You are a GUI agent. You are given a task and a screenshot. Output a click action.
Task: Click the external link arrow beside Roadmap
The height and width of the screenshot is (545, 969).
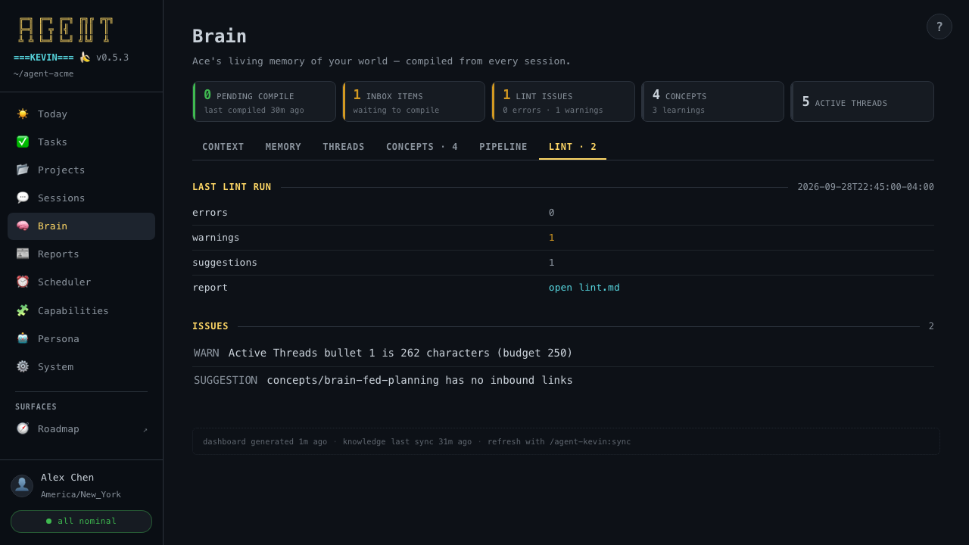145,429
